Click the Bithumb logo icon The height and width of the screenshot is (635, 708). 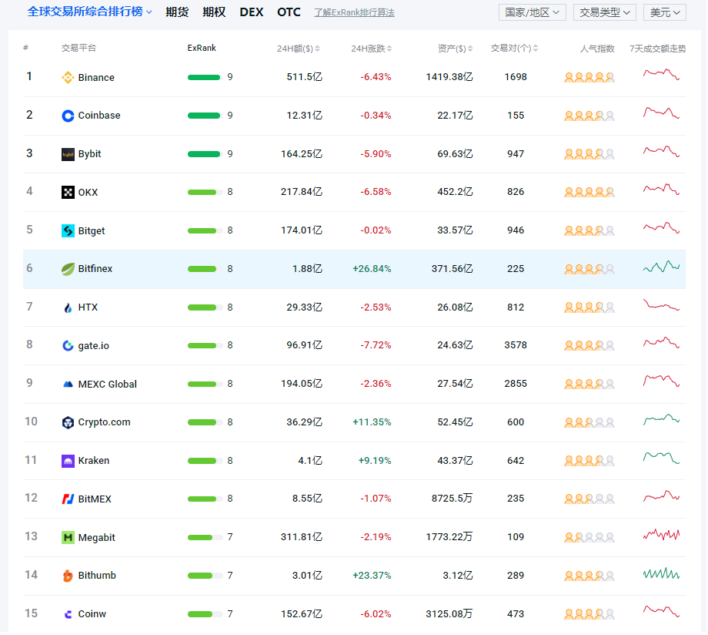(x=68, y=576)
